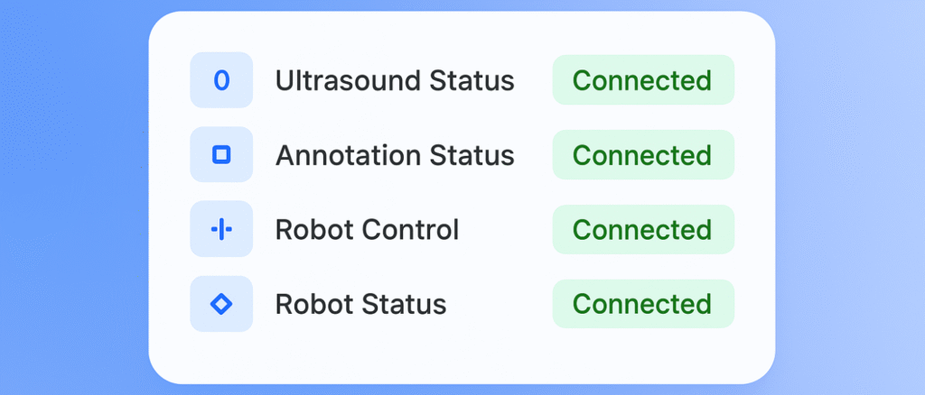This screenshot has width=925, height=395.
Task: Click the oval Ultrasound Status icon
Action: click(x=221, y=80)
